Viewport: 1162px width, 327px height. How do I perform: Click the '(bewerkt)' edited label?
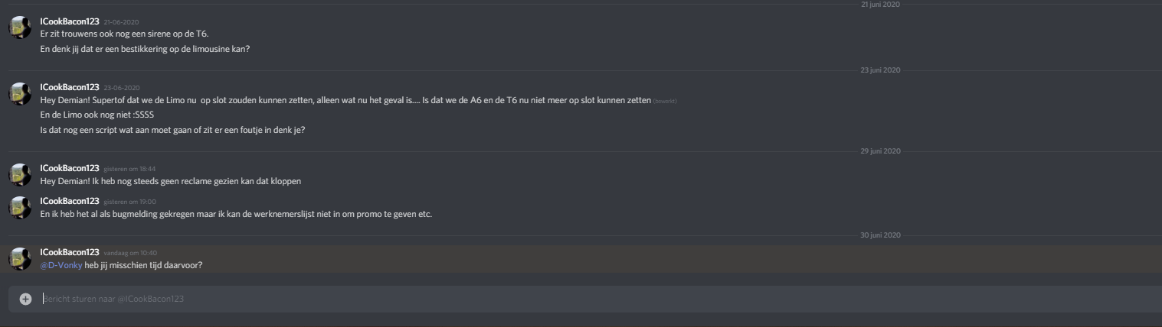tap(665, 101)
